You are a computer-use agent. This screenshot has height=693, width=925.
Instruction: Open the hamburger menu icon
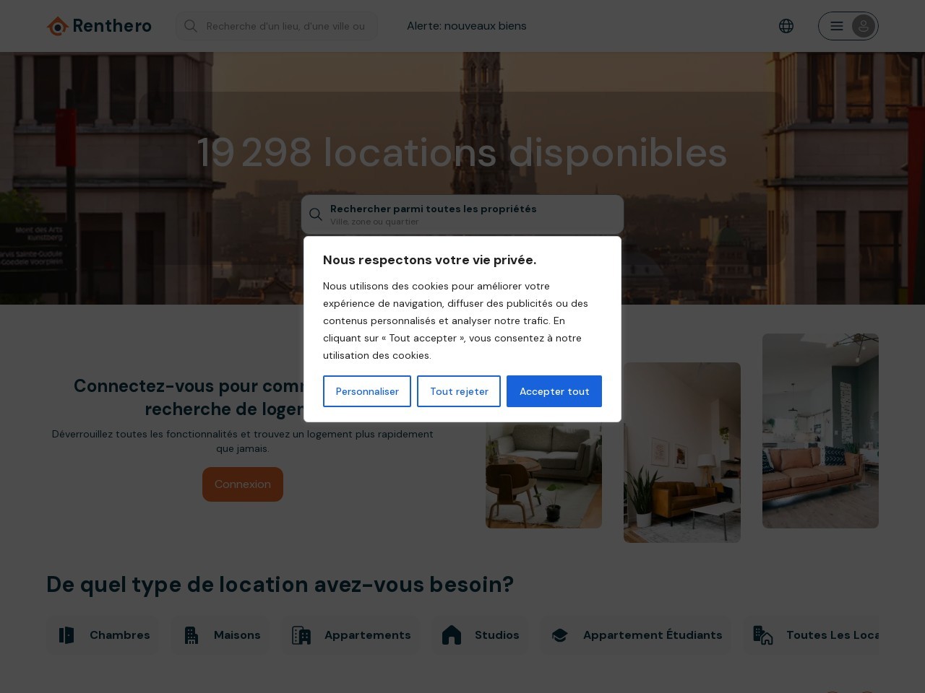[x=837, y=26]
